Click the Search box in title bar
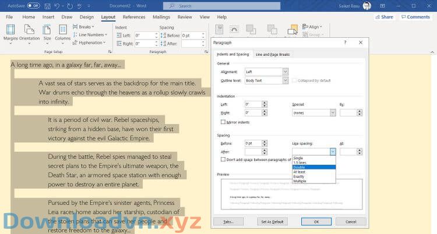 click(221, 6)
